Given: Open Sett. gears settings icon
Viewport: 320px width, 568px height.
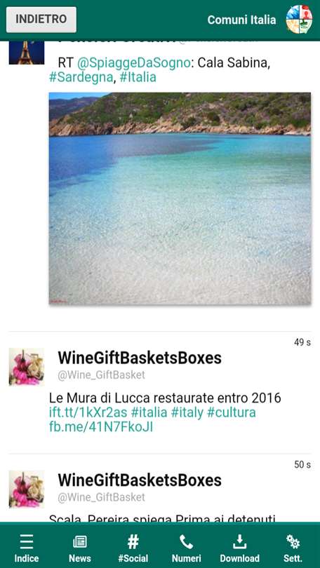Looking at the screenshot, I should click(293, 541).
